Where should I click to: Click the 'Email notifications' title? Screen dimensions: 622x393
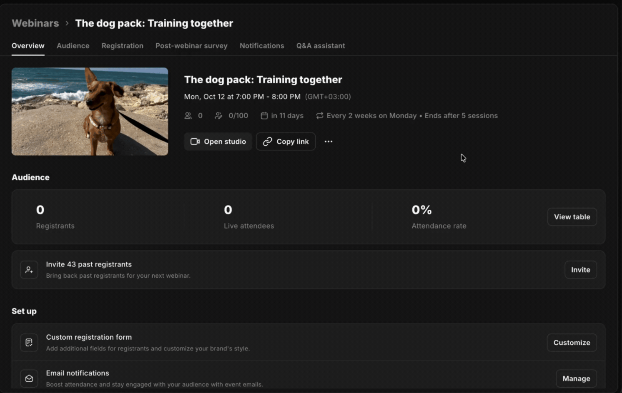point(78,373)
